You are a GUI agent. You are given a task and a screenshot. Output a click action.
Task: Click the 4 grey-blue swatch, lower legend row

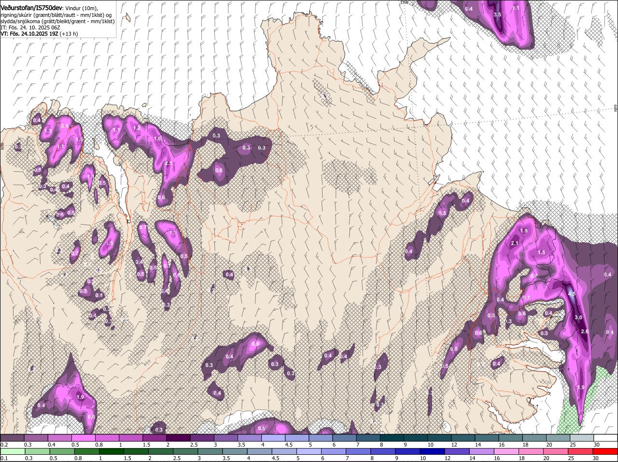[261, 451]
